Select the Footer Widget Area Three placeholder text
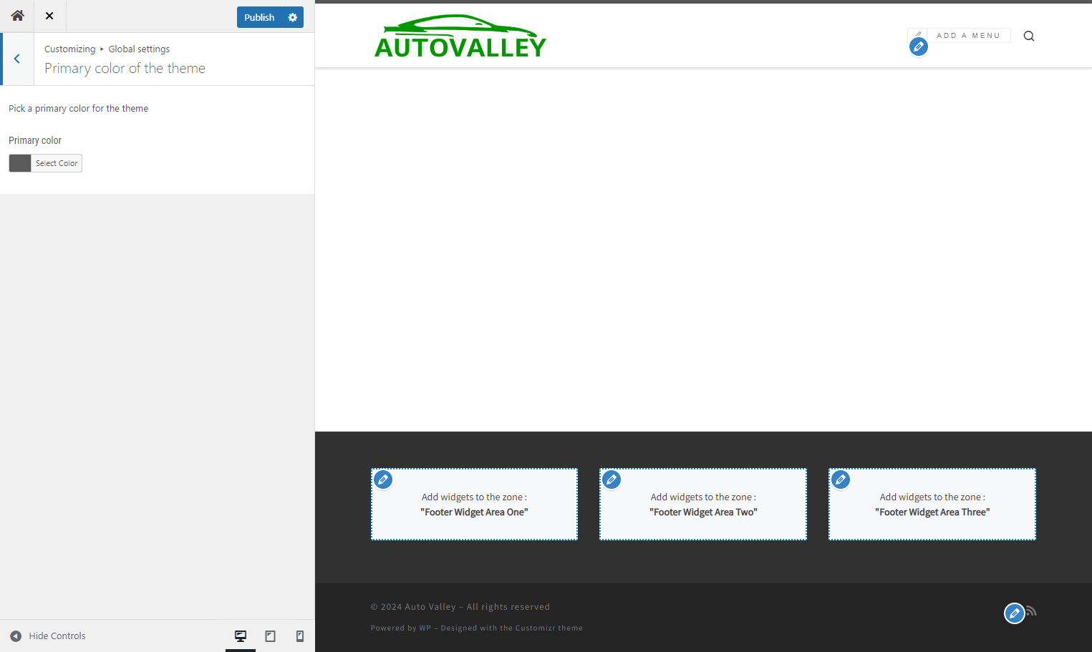Image resolution: width=1092 pixels, height=652 pixels. pyautogui.click(x=932, y=505)
